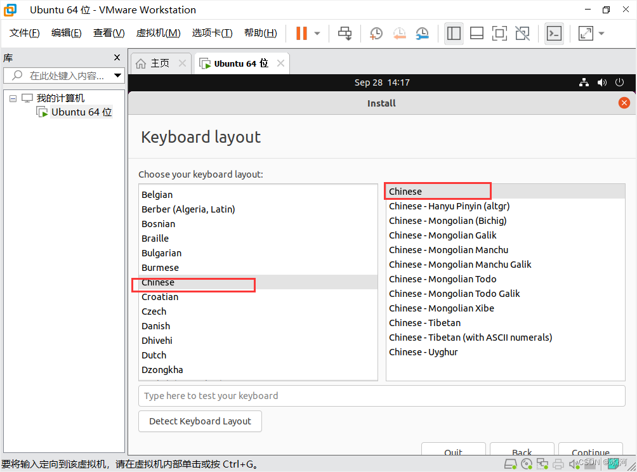637x472 pixels.
Task: Select Belgian in the layout list
Action: coord(258,195)
